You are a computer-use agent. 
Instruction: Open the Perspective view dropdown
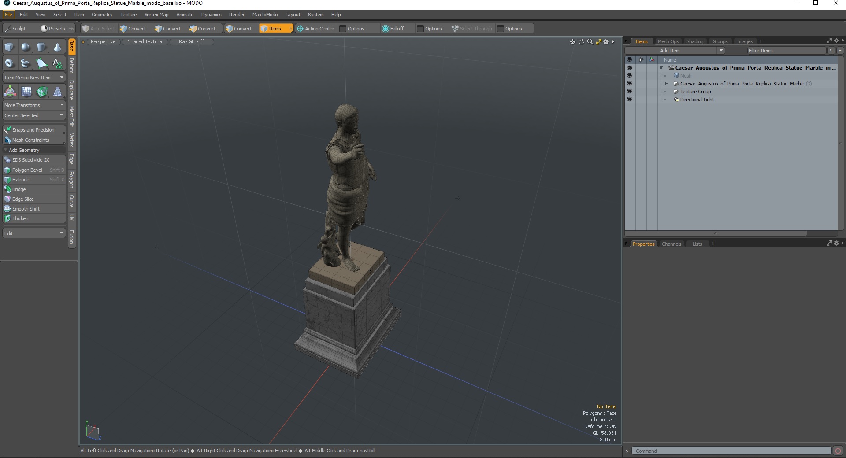(x=103, y=42)
